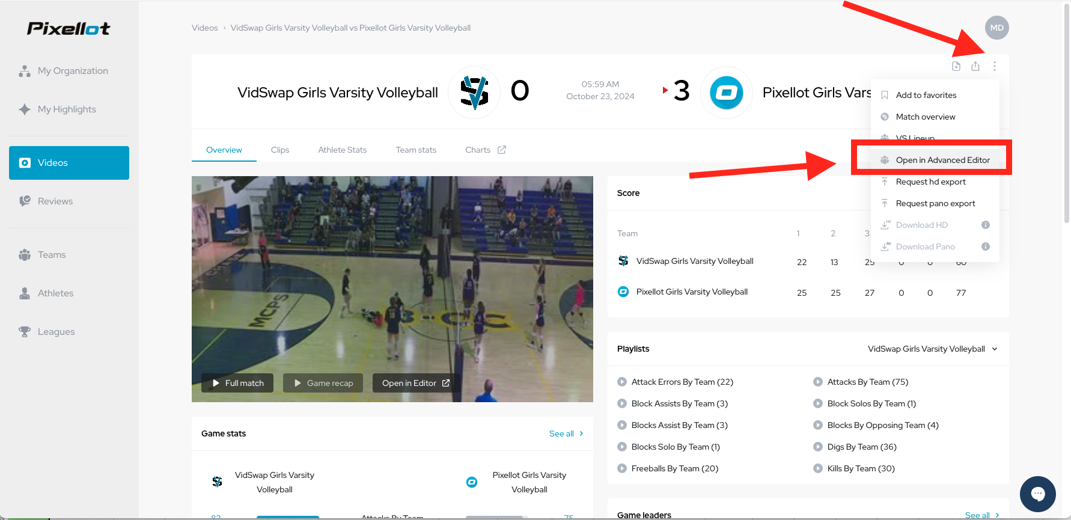Viewport: 1071px width, 520px height.
Task: Click the info icon beside Download HD
Action: tap(986, 225)
